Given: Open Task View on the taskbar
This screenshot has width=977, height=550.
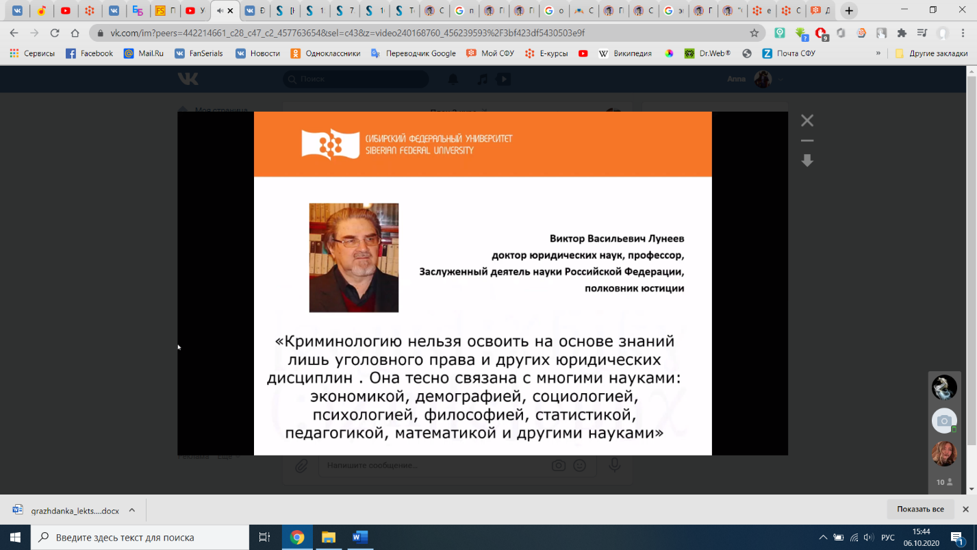Looking at the screenshot, I should click(264, 538).
